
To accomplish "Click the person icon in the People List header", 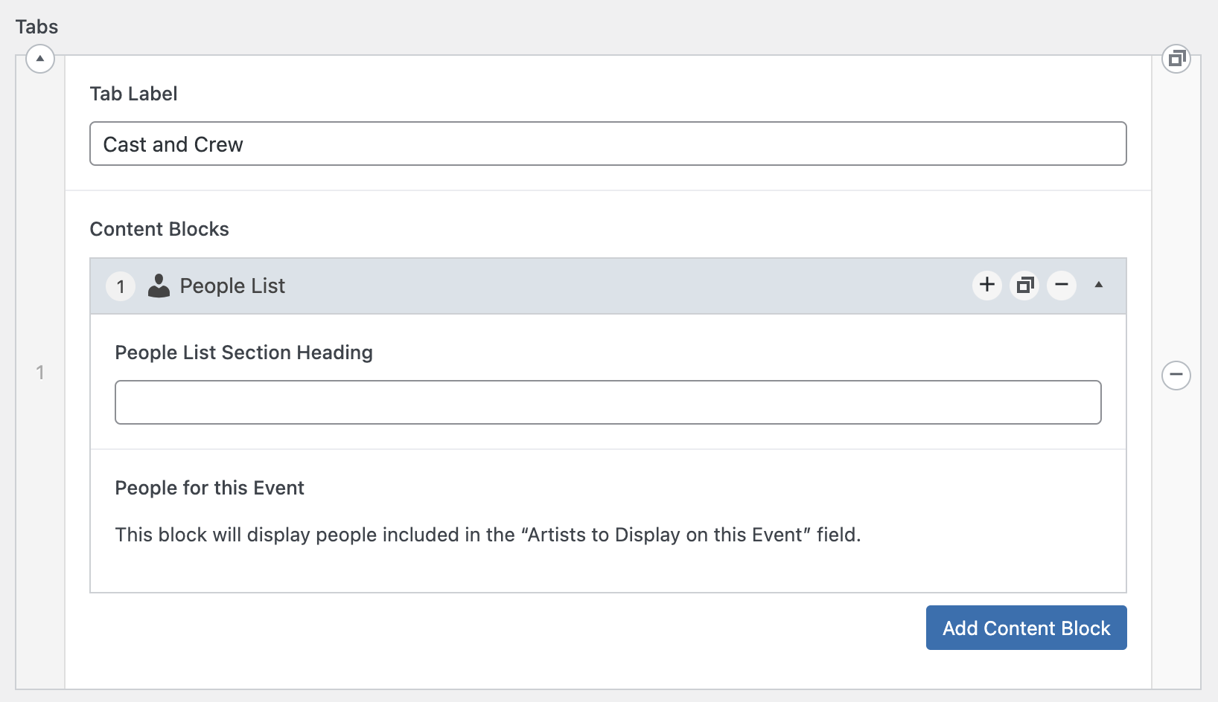I will click(x=159, y=286).
